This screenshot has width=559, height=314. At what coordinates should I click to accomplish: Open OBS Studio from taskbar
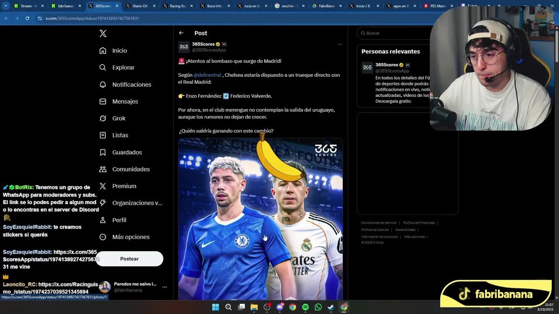(267, 307)
